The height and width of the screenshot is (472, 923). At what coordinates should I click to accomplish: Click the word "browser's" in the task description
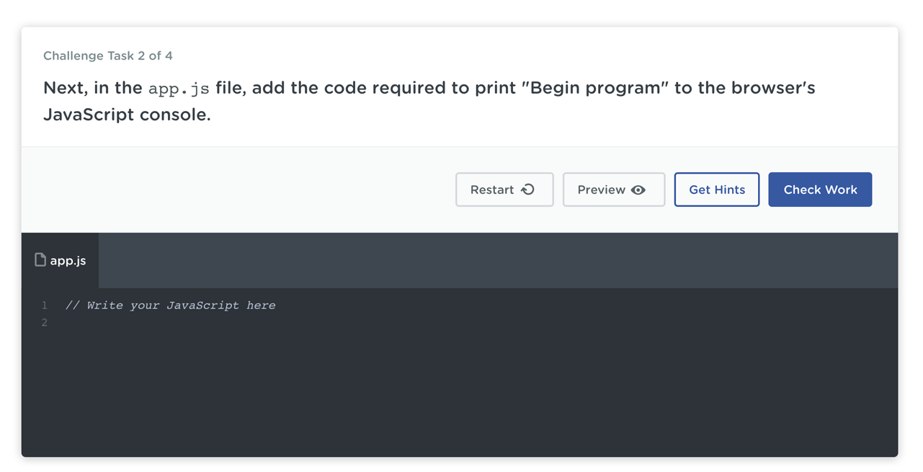tap(773, 88)
